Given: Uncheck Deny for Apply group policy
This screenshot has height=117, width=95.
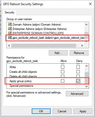Looking at the screenshot, I should tap(78, 81).
